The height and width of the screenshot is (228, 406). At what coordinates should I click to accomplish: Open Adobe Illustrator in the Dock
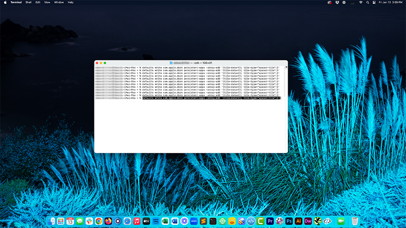[x=299, y=221]
